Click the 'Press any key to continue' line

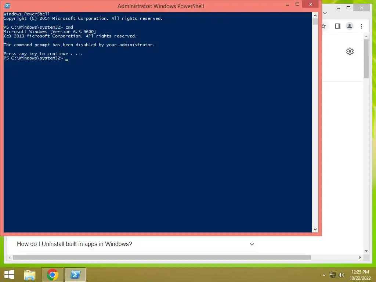pyautogui.click(x=43, y=54)
